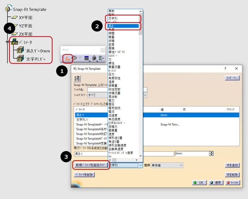Choose 時間 from the type list
248x199 pixels.
point(111,33)
